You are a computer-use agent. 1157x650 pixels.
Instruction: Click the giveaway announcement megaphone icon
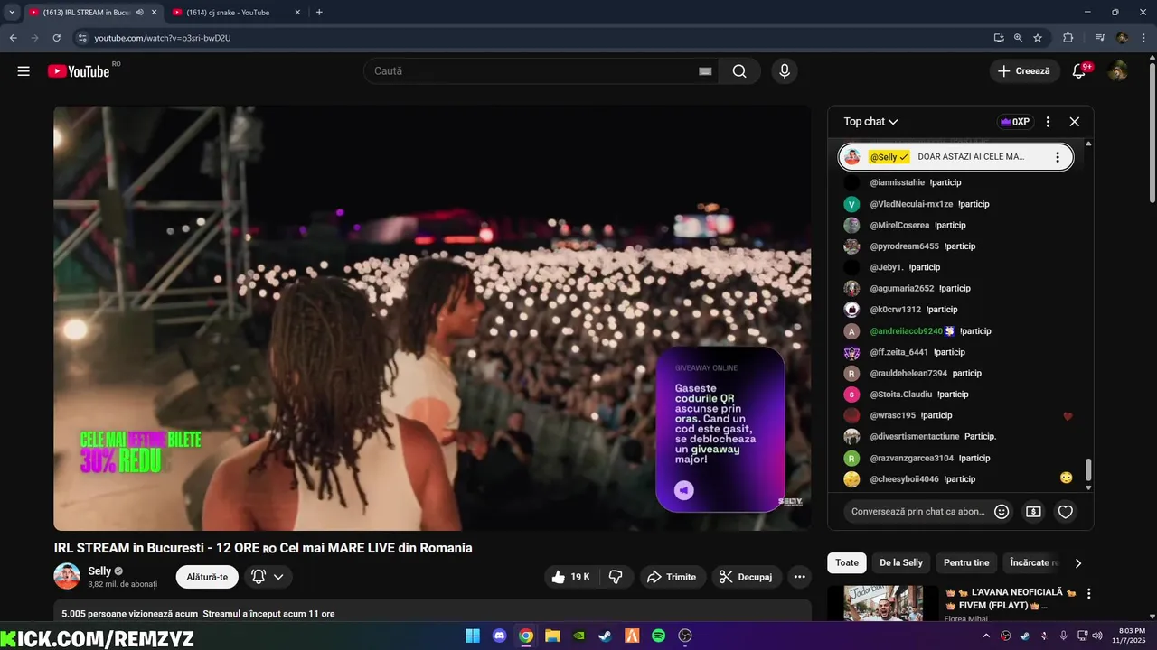(x=684, y=490)
